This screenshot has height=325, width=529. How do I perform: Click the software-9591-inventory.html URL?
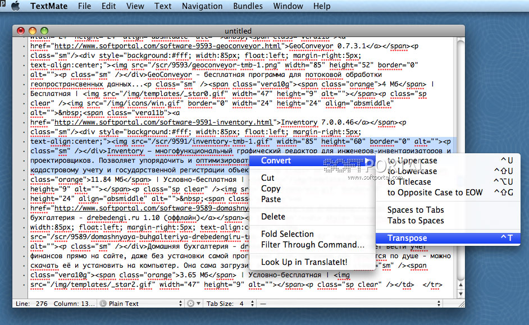163,122
